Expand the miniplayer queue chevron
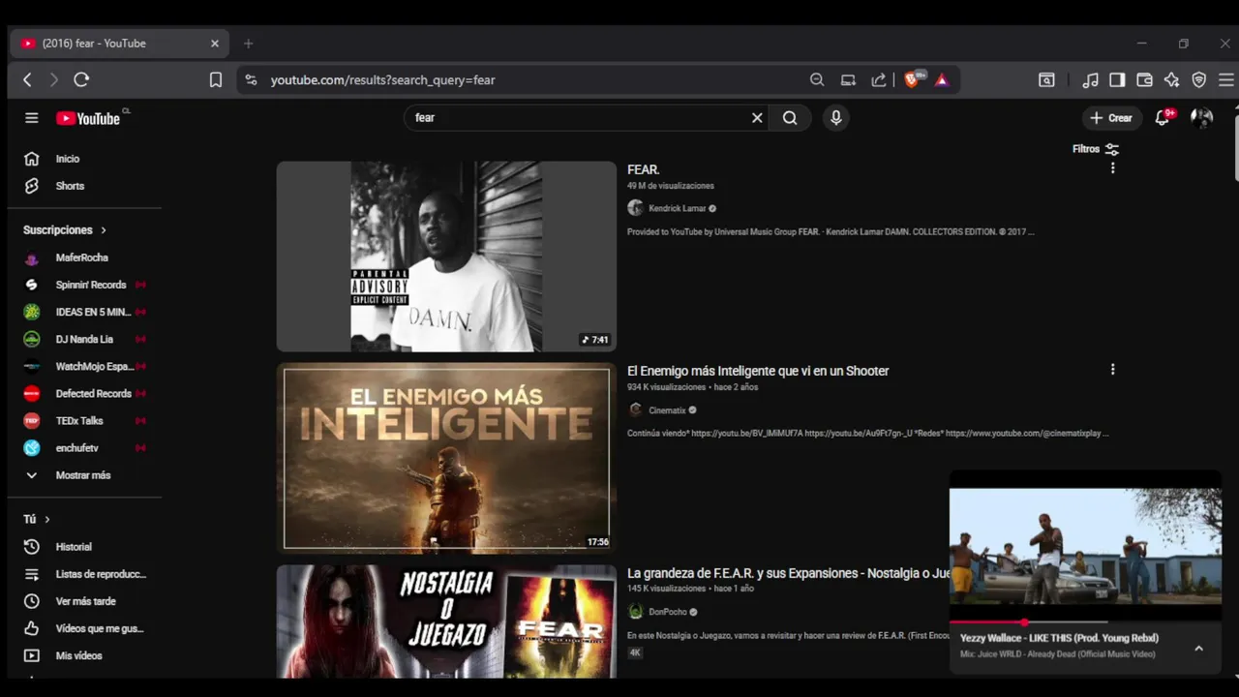The width and height of the screenshot is (1239, 697). tap(1198, 649)
